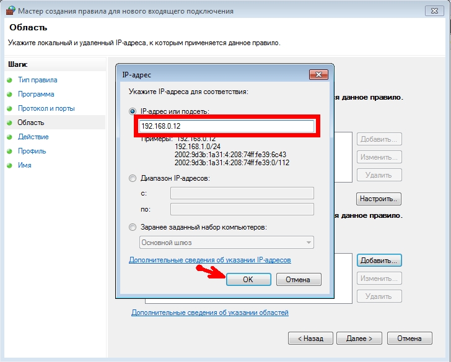
Task: Proceed with the 'Далее >' button
Action: (359, 338)
